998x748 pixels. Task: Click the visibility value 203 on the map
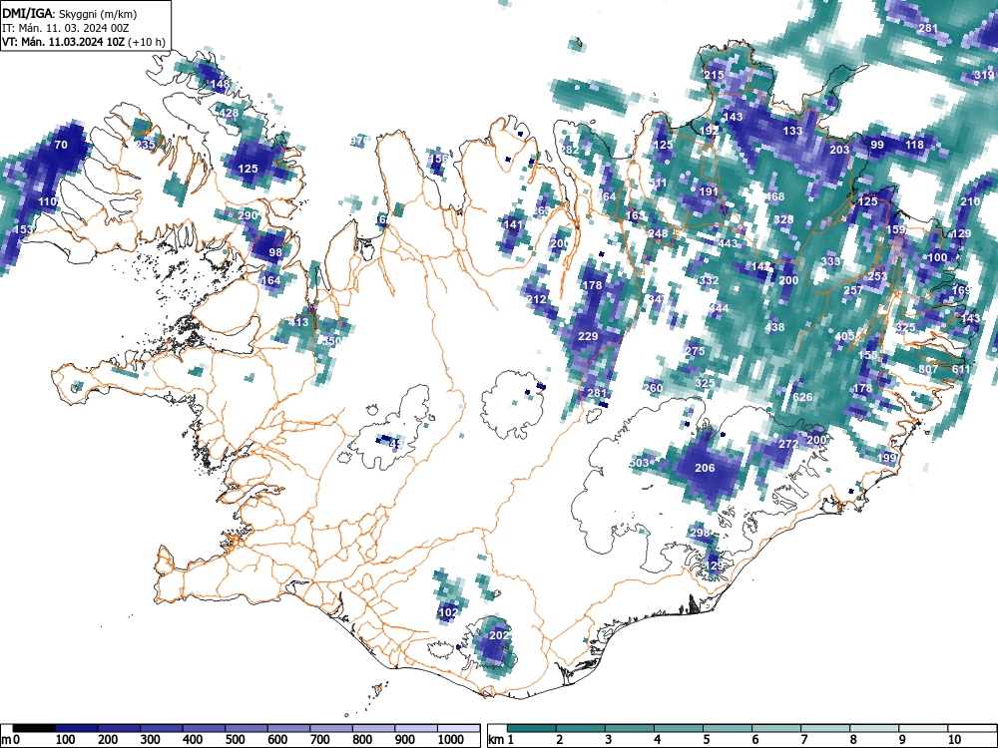(x=839, y=150)
